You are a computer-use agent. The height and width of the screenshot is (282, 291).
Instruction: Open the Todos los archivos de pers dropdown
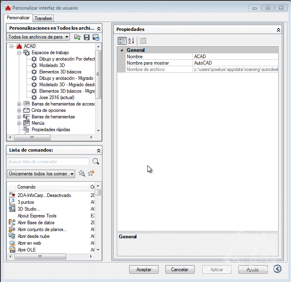[38, 37]
